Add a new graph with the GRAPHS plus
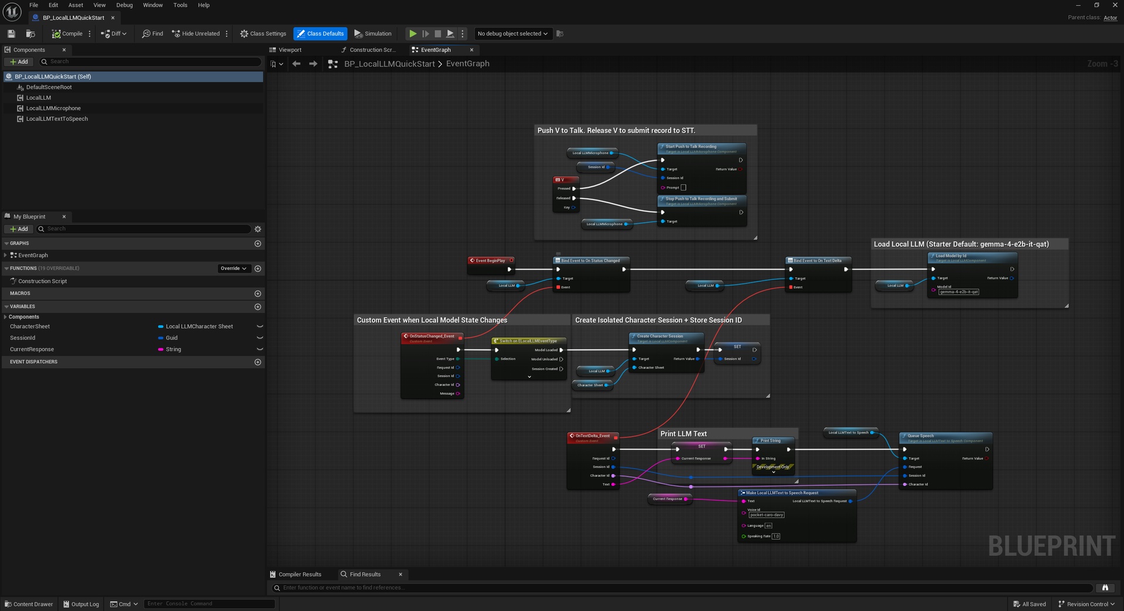 (258, 243)
